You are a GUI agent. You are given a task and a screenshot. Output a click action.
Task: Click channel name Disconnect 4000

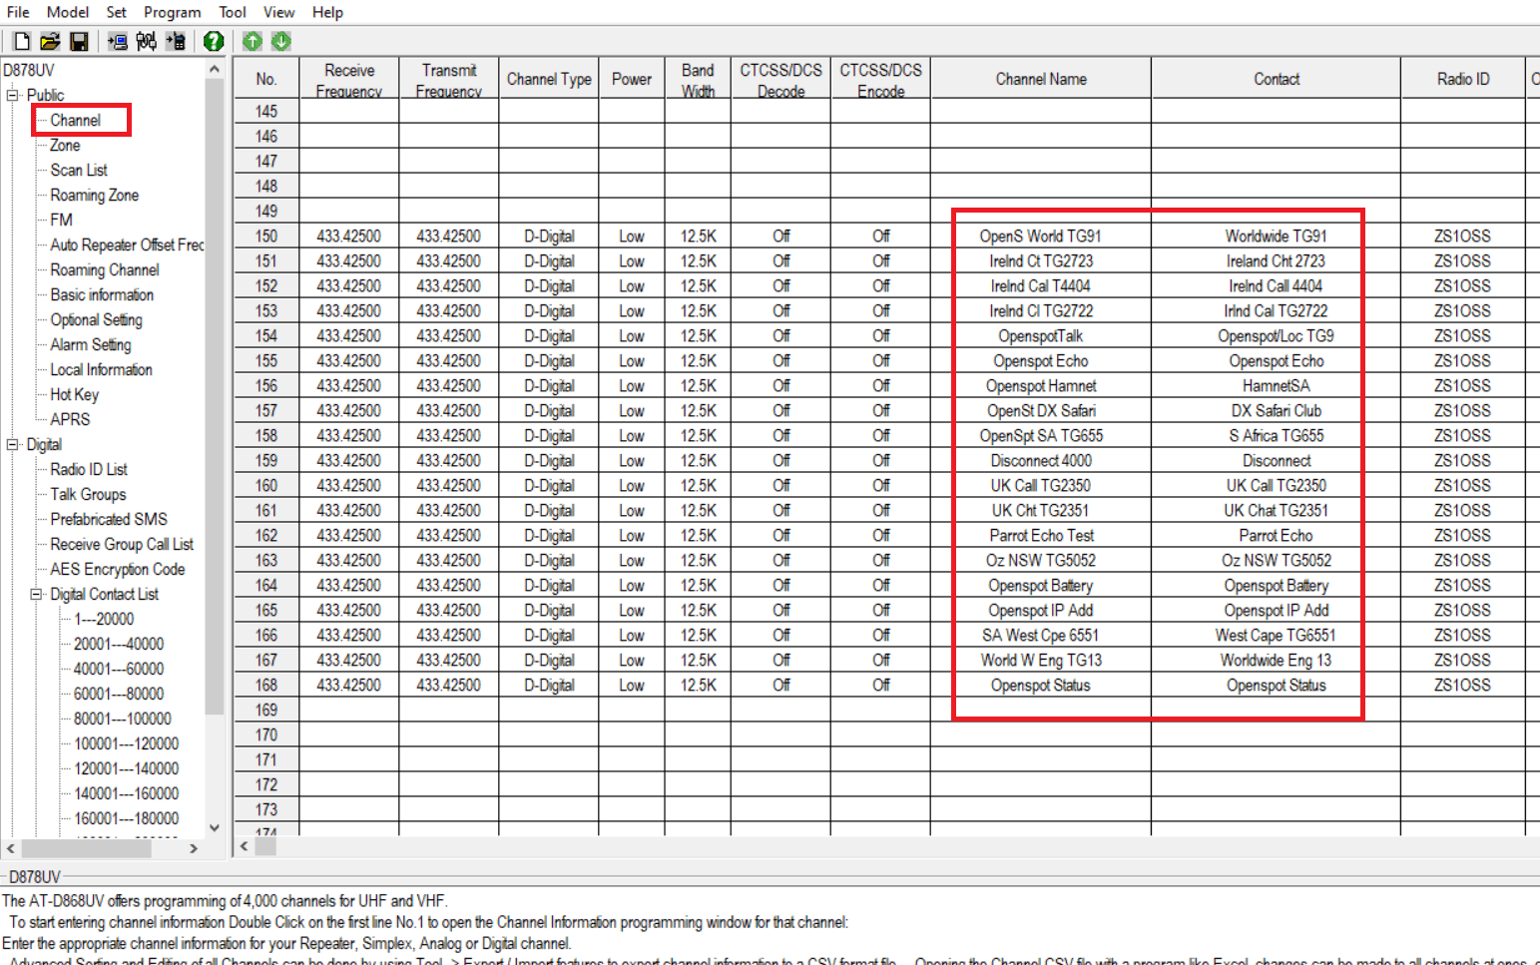coord(1041,461)
